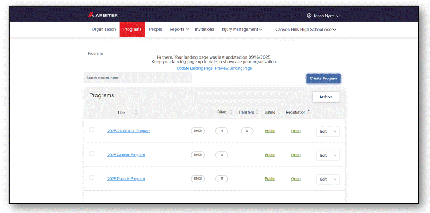Open the Update Landing Page link
The image size is (430, 213).
coord(195,68)
